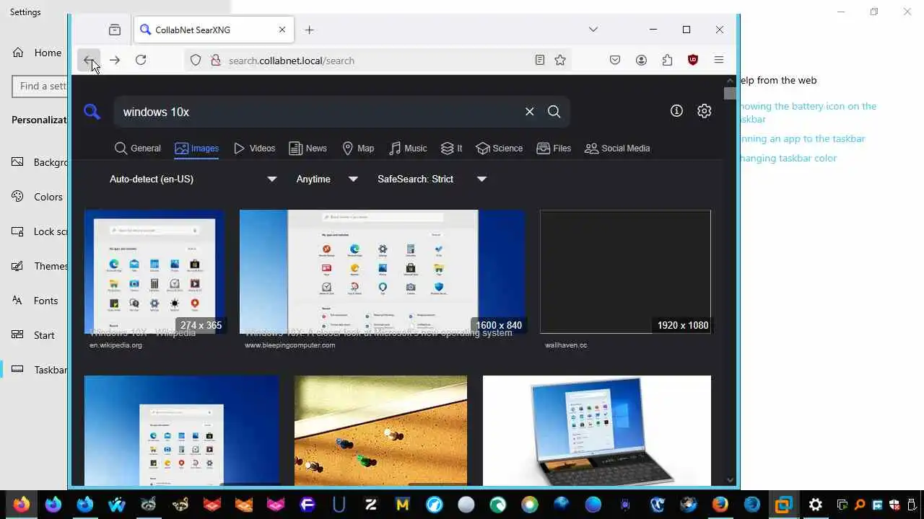924x519 pixels.
Task: Open the Firefox hamburger menu
Action: (719, 61)
